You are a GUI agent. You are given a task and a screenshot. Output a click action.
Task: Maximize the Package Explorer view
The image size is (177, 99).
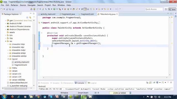[x=34, y=14]
